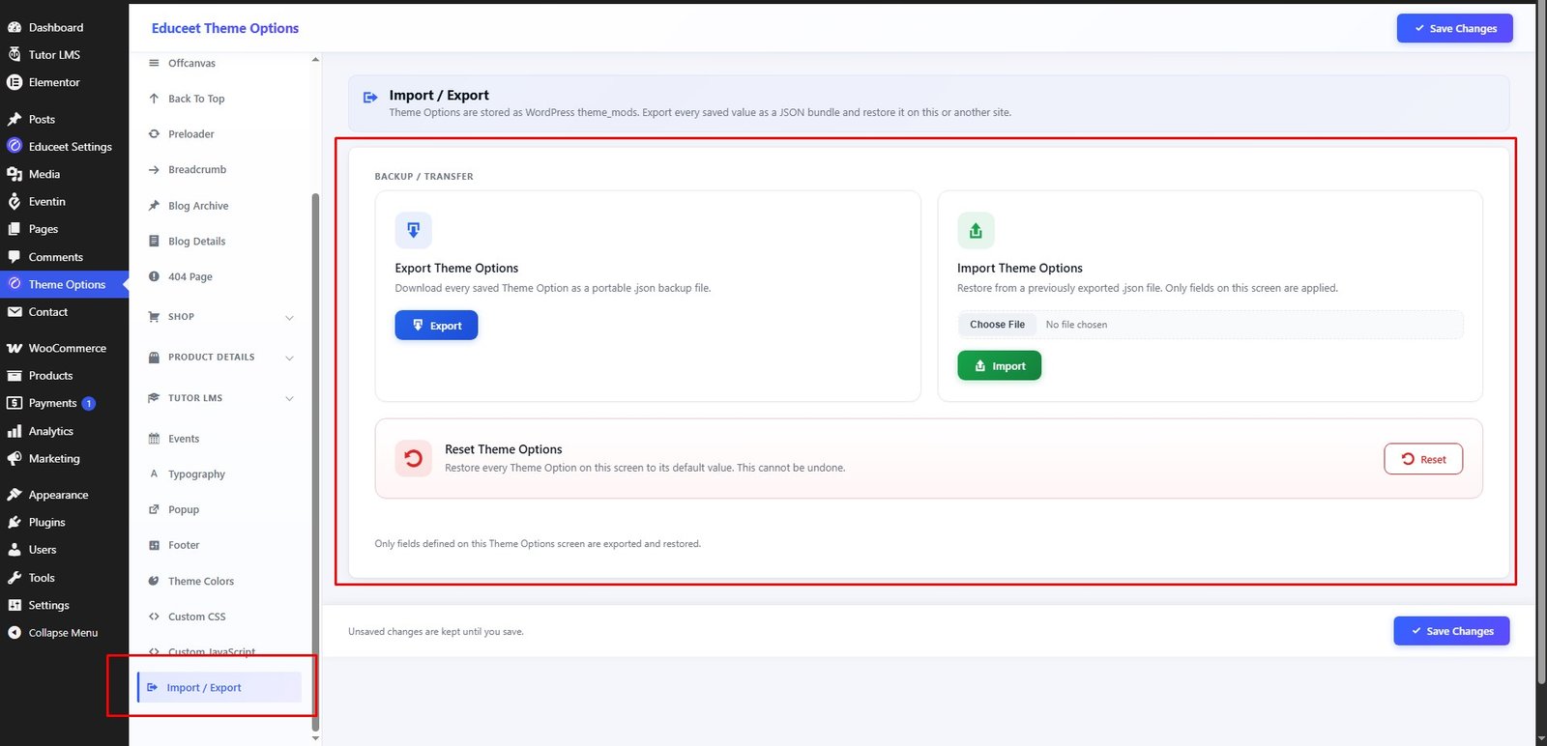The width and height of the screenshot is (1547, 746).
Task: Click the Plugins icon
Action: pos(15,522)
